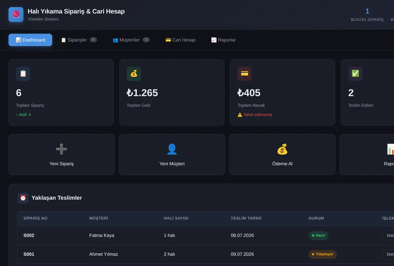Click the money bag icon above Ödeme Al
Viewport: 394px width, 266px height.
tap(282, 149)
